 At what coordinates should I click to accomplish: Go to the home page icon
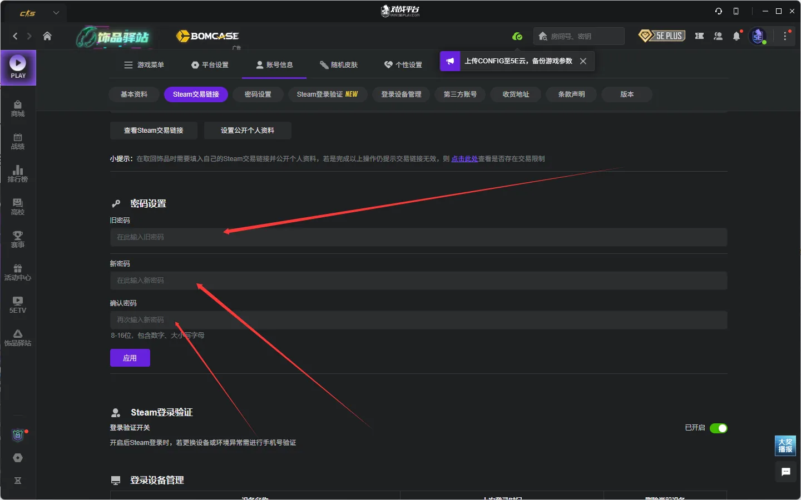pyautogui.click(x=47, y=36)
